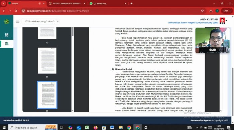The image size is (234, 130).
Task: Close the Modul browser tab
Action: tap(44, 3)
